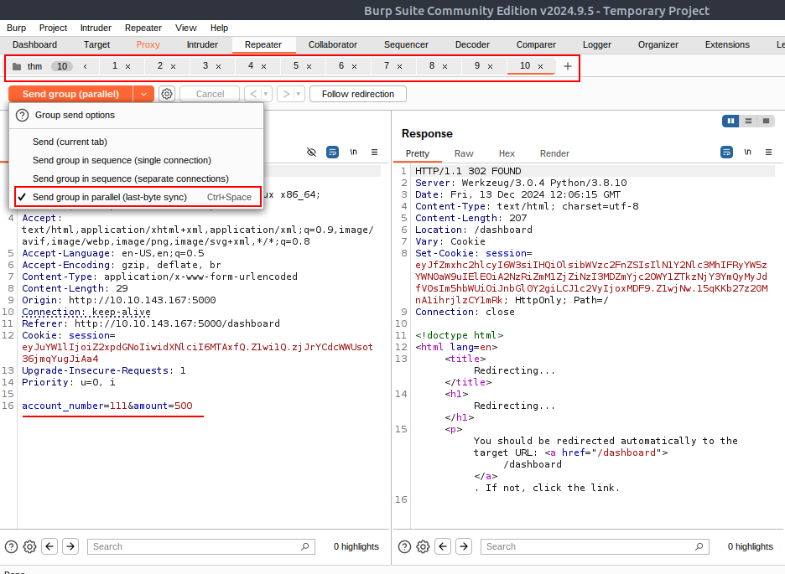Image resolution: width=785 pixels, height=574 pixels.
Task: Show the Hex response view
Action: click(507, 153)
